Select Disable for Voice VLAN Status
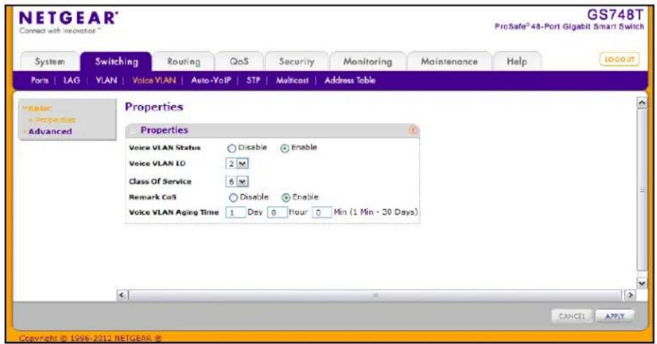Viewport: 657px width, 344px height. [x=232, y=148]
